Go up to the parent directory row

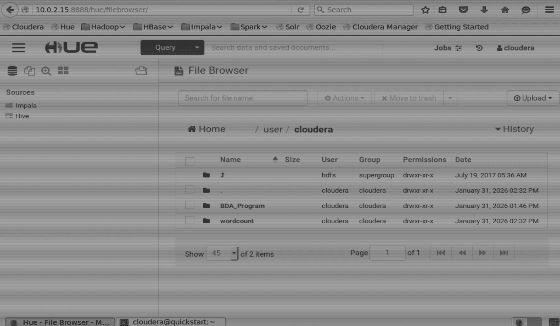point(222,175)
